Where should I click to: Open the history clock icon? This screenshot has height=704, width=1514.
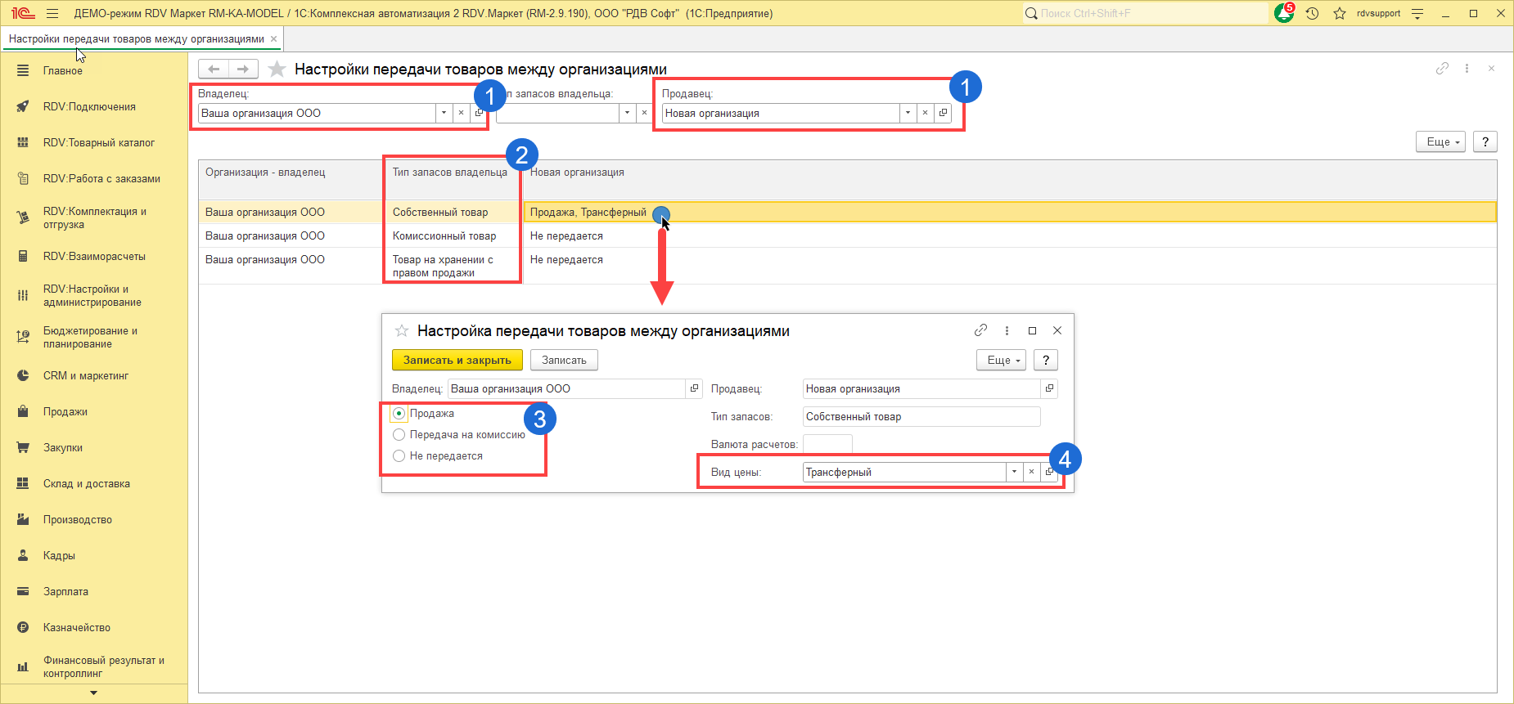(1313, 14)
